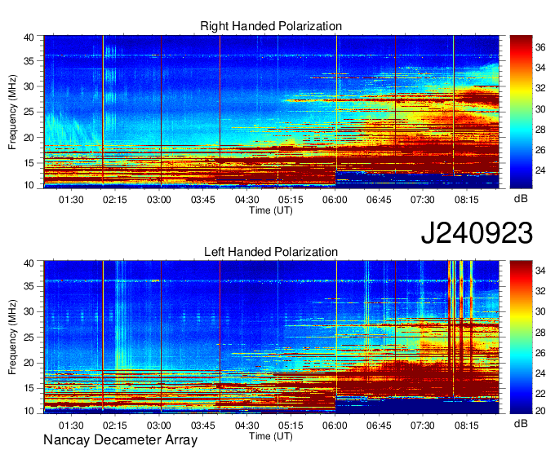Click the 06:00 tick on the Left Handed plot
The height and width of the screenshot is (450, 555).
pyautogui.click(x=335, y=425)
